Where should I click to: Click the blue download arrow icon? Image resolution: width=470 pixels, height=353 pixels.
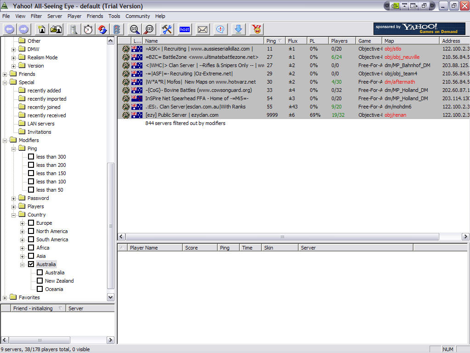238,29
